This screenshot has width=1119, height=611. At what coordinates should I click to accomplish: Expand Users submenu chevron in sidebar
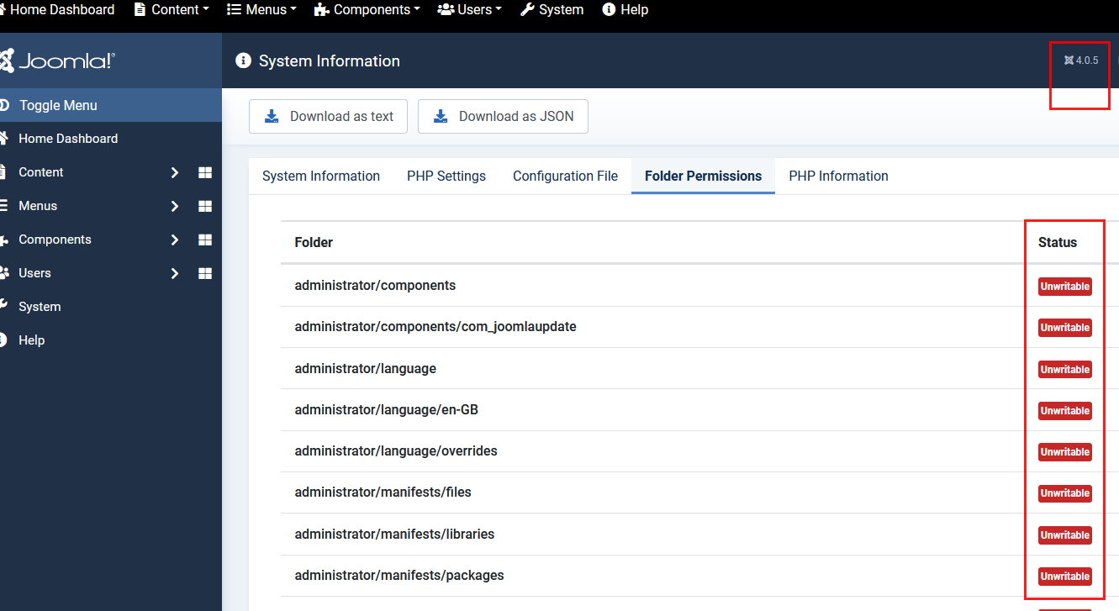coord(175,273)
